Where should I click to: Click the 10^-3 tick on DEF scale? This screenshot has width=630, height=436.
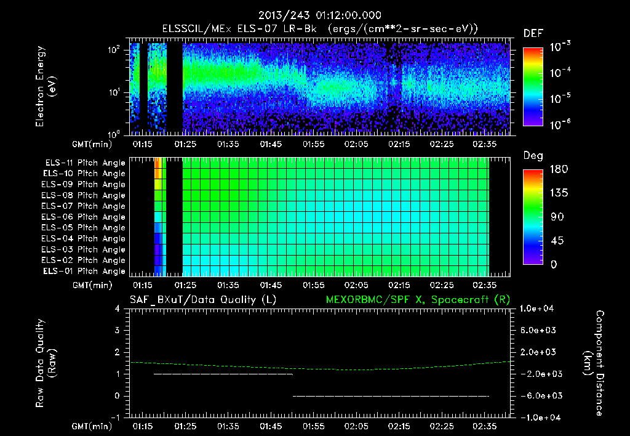tap(560, 47)
